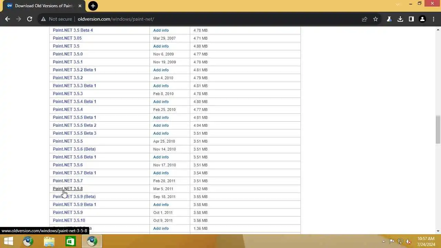The height and width of the screenshot is (248, 441).
Task: Click Add info for 3.5.9 Beta 1
Action: [161, 205]
